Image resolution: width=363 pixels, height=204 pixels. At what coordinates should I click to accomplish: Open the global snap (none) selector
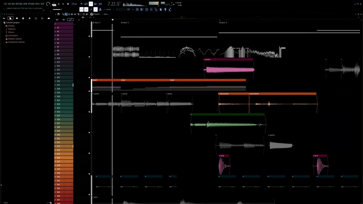click(x=108, y=9)
